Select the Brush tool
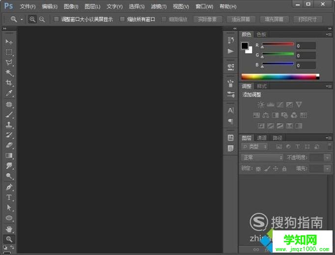 (9, 115)
